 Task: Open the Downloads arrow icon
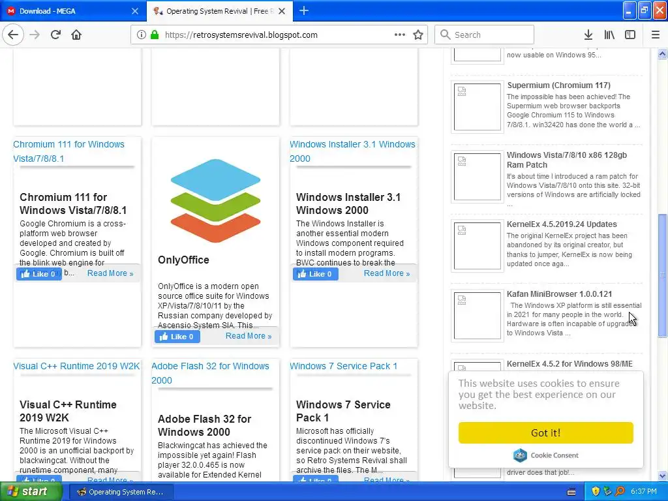click(588, 35)
